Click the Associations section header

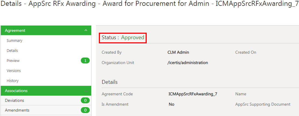46,91
